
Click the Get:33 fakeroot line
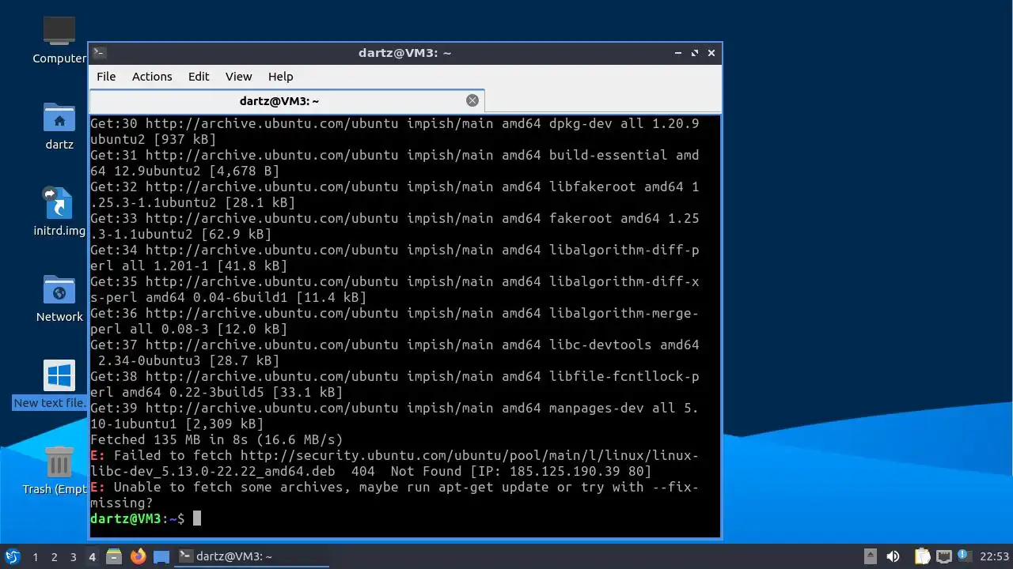pos(394,226)
